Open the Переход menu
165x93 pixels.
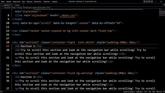pos(29,2)
